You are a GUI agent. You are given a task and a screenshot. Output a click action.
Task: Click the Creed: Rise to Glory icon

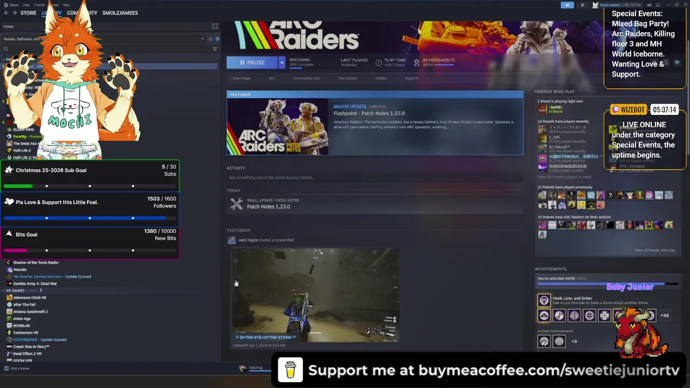pyautogui.click(x=9, y=347)
